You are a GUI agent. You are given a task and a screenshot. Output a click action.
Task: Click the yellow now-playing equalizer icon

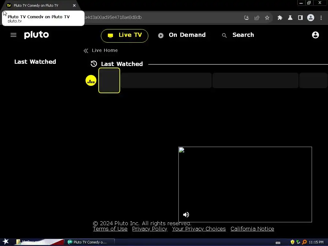point(91,80)
